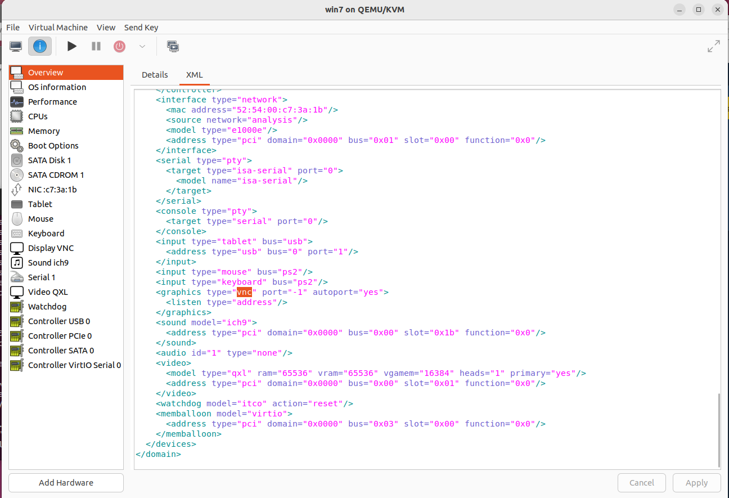Click the fullscreen arrows icon
The width and height of the screenshot is (729, 498).
pyautogui.click(x=713, y=46)
